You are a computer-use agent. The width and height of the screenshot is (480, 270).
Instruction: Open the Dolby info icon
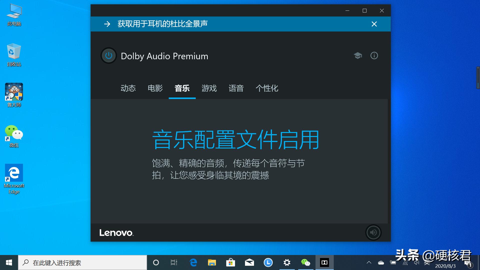pos(374,55)
